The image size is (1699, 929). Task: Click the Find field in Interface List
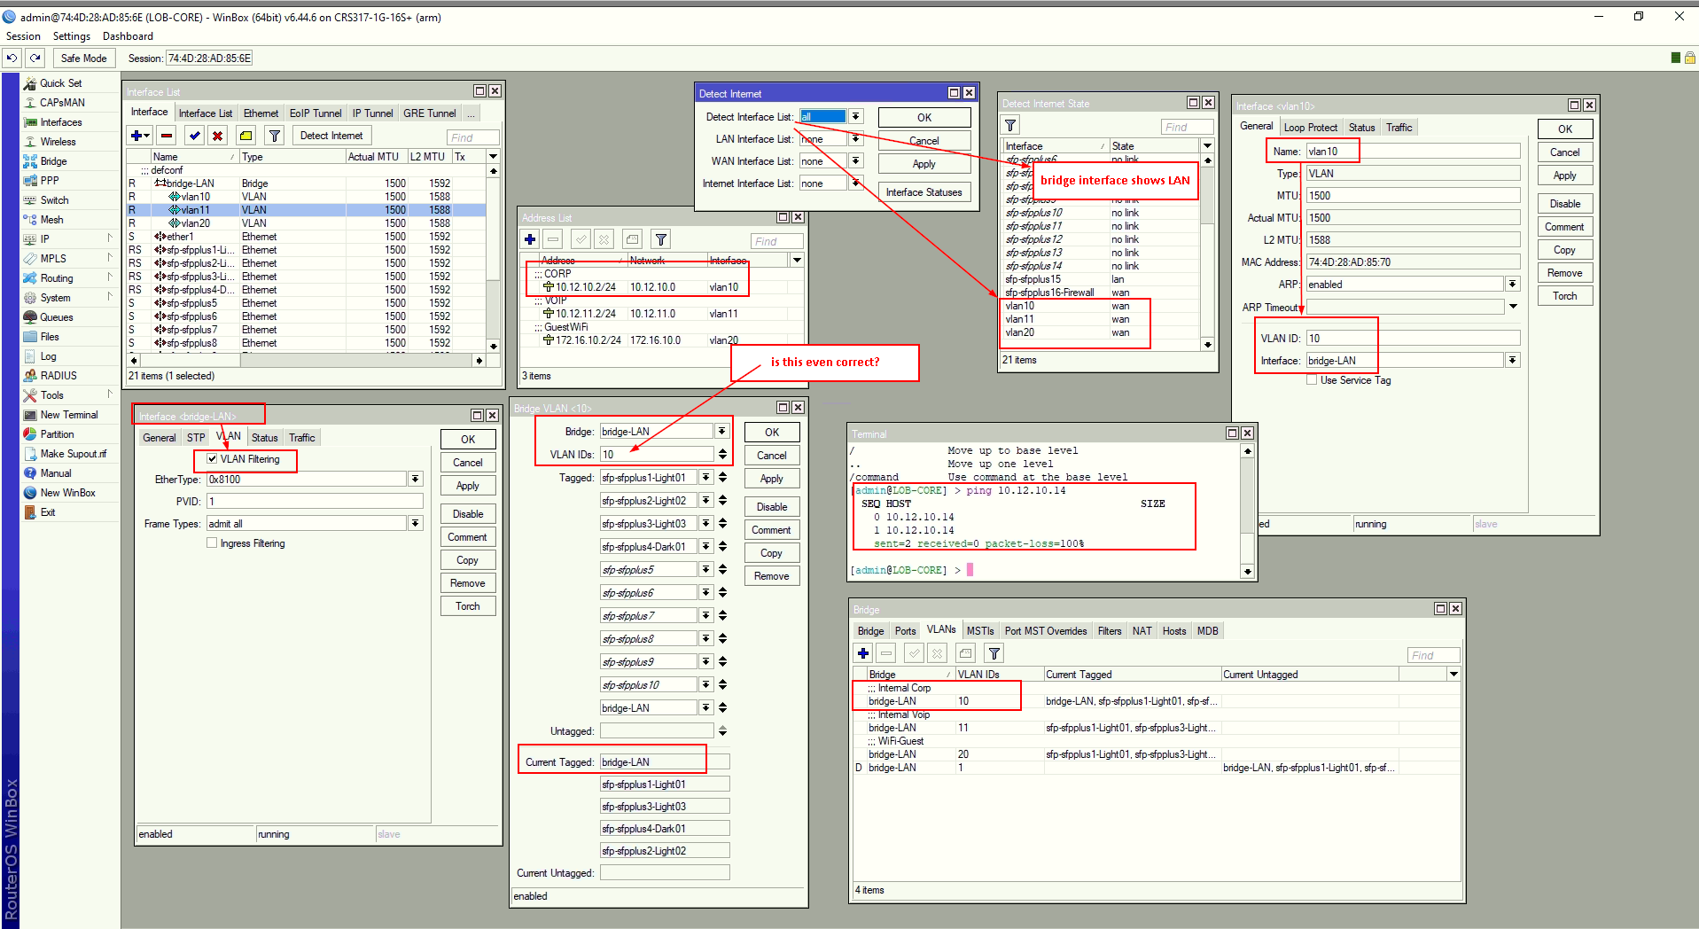click(472, 137)
